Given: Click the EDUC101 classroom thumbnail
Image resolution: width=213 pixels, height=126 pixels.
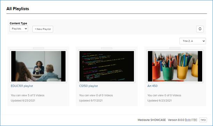Looking at the screenshot, I should click(x=38, y=66).
